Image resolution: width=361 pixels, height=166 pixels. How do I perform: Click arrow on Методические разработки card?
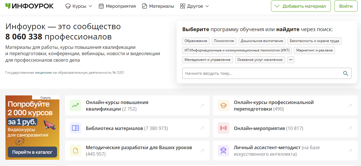pos(202,151)
